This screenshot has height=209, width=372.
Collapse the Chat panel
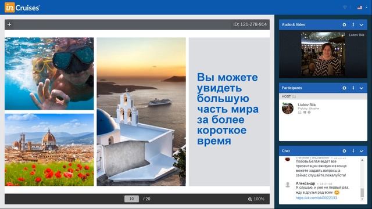(362, 151)
